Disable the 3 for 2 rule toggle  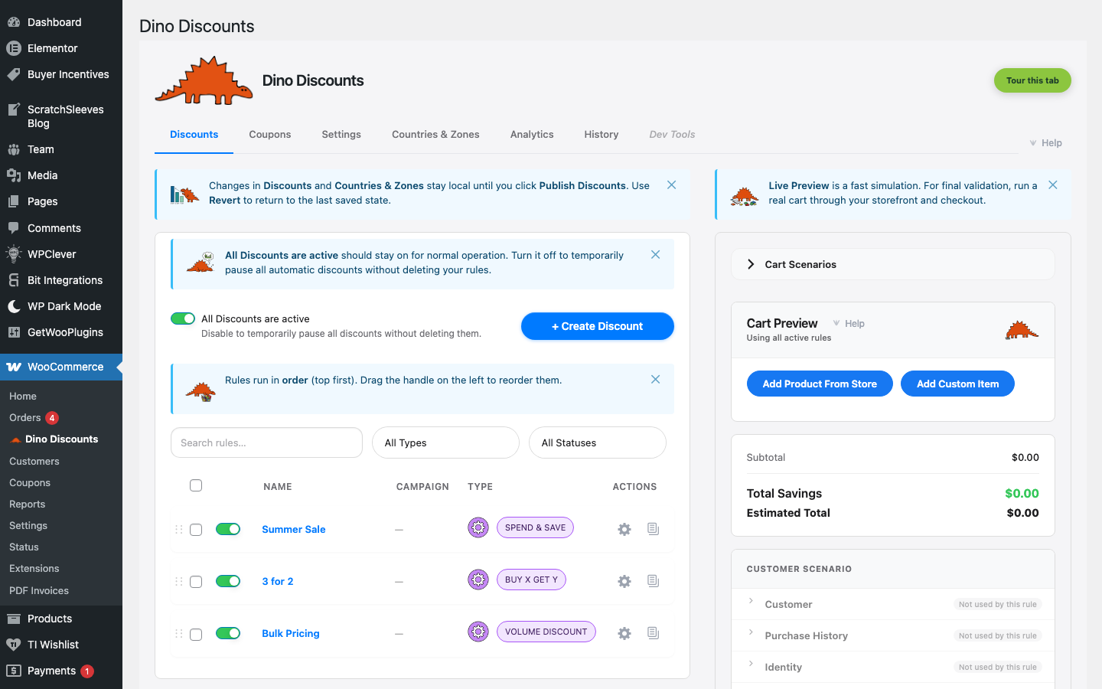click(x=228, y=581)
